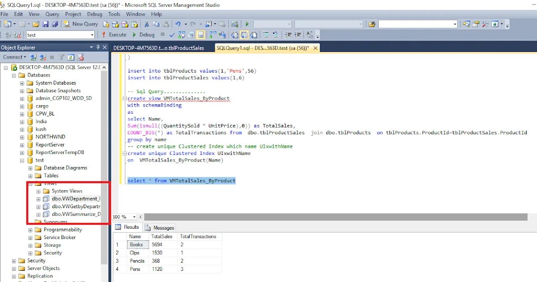Collapse the create view code block
The image size is (537, 282).
point(124,98)
